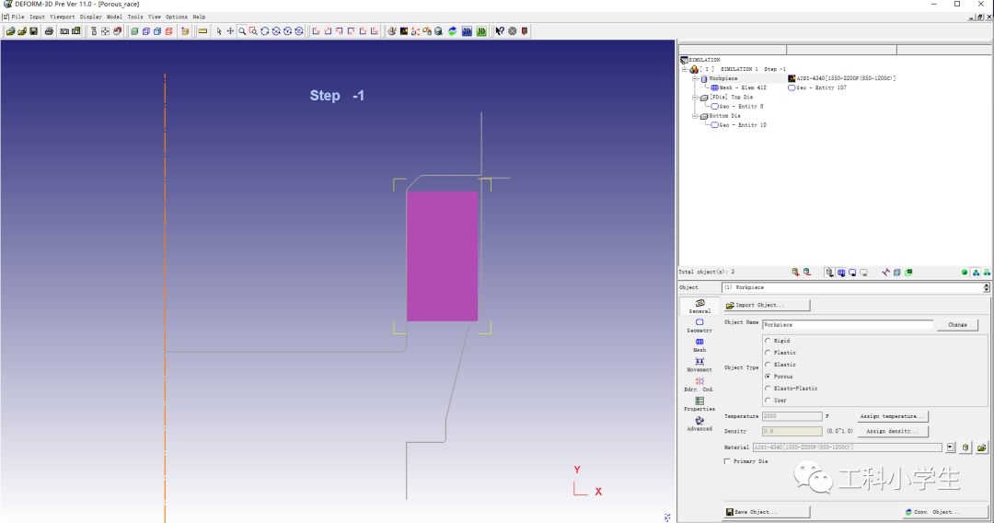
Task: Open the Display menu
Action: click(x=90, y=17)
